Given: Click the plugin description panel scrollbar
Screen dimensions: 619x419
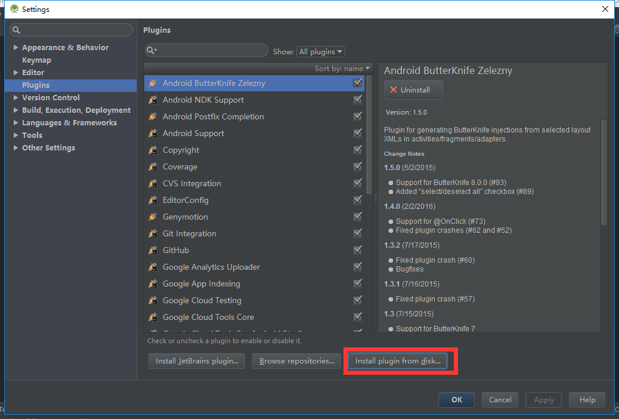Looking at the screenshot, I should pyautogui.click(x=603, y=172).
